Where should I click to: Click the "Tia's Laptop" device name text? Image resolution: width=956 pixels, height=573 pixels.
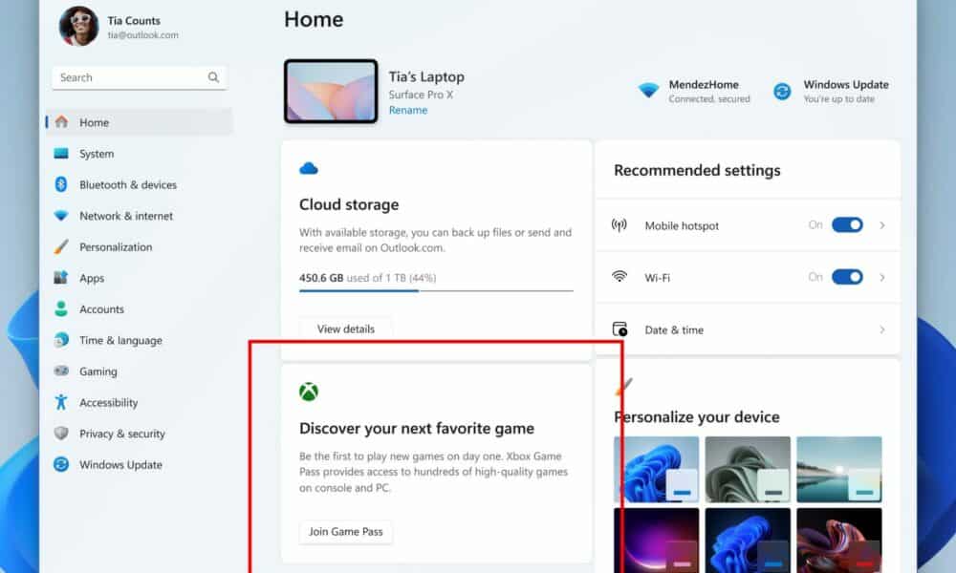pos(426,76)
